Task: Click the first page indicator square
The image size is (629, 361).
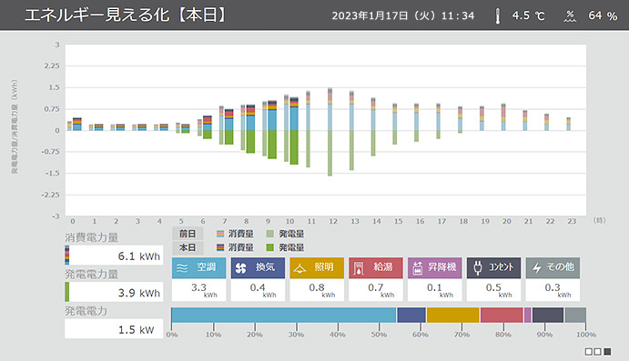Action: tap(589, 351)
